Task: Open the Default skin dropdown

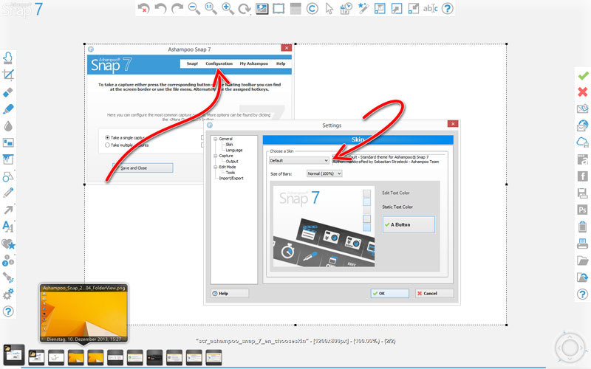Action: [299, 160]
